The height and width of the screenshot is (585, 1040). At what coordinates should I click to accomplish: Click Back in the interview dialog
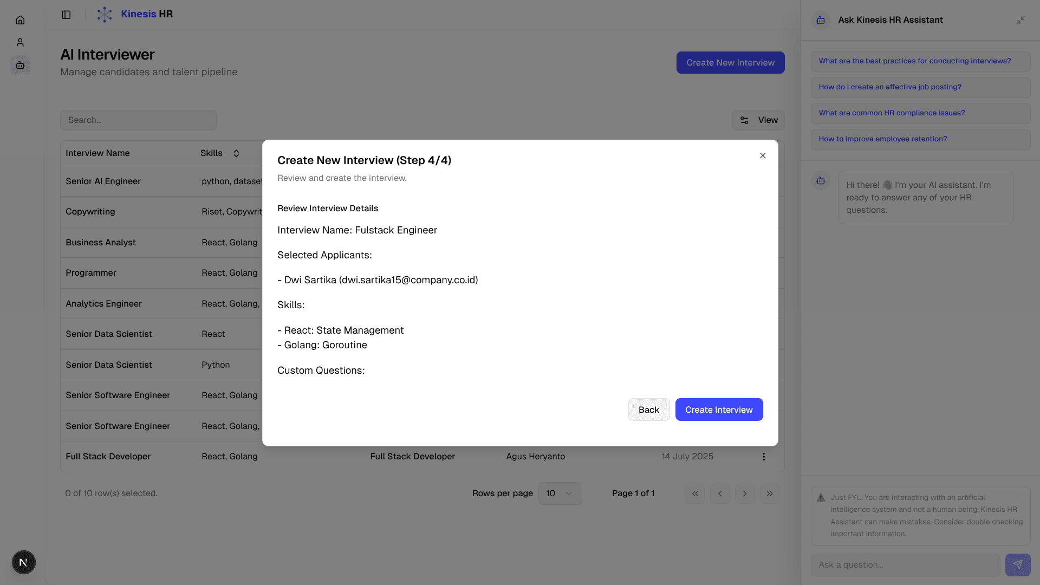point(648,409)
